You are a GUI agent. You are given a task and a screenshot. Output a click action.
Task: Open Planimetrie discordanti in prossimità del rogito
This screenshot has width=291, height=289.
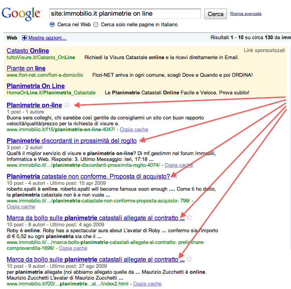71,141
